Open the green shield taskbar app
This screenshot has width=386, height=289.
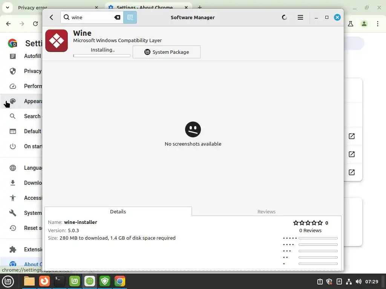(x=105, y=281)
